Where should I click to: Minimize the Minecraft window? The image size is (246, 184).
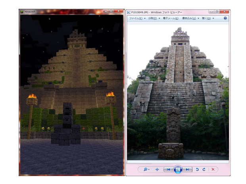pos(106,11)
